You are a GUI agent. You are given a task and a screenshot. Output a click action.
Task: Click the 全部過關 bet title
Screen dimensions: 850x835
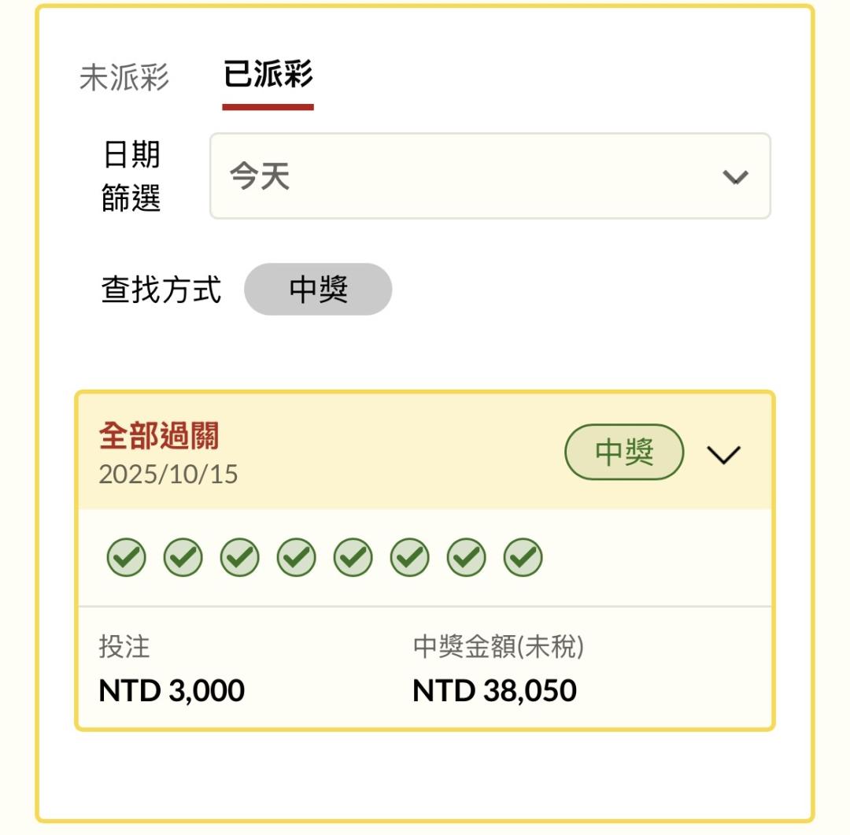[x=159, y=436]
